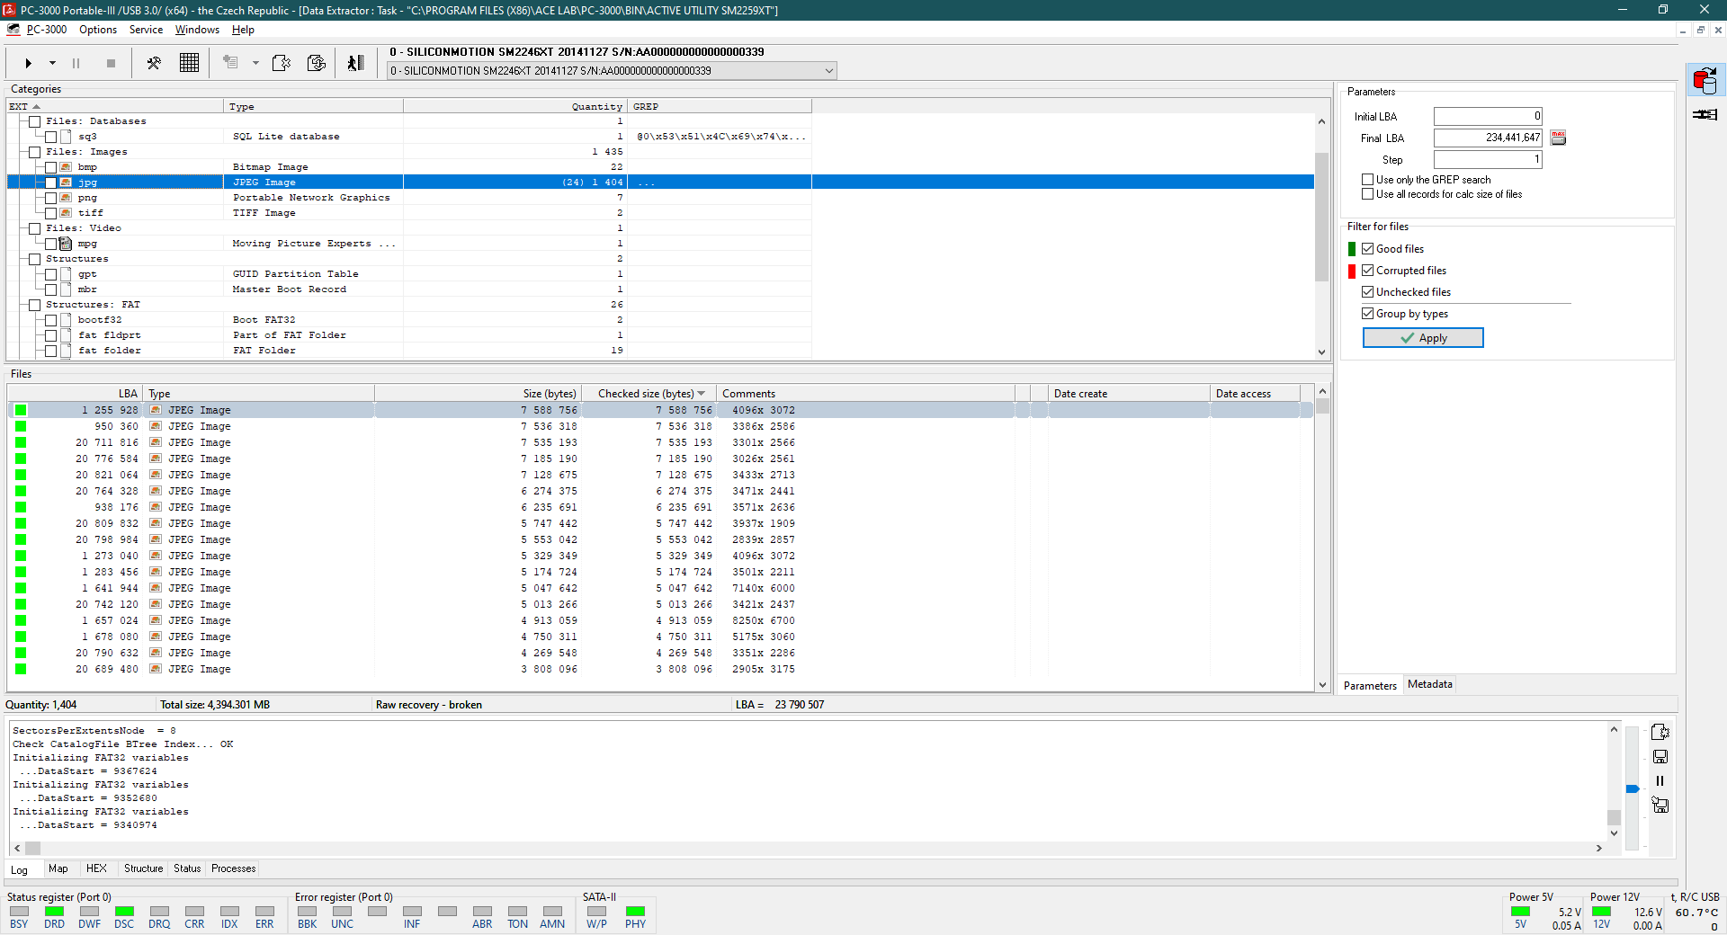Open the SILICONMOTION SM2246XT drive dropdown
The height and width of the screenshot is (935, 1727).
point(828,71)
